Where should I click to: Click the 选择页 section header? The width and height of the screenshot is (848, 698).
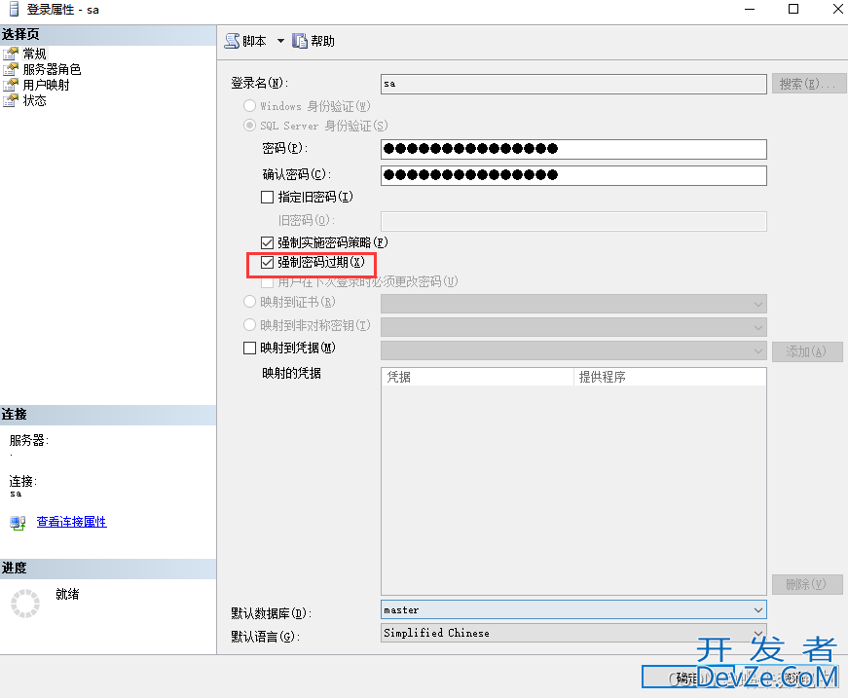click(108, 35)
